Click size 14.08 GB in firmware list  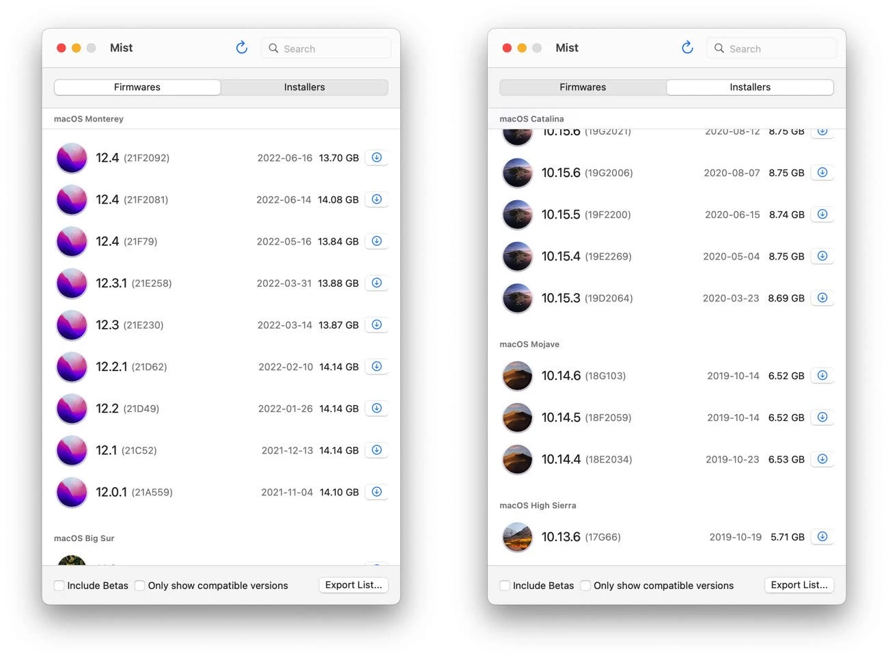pos(338,200)
